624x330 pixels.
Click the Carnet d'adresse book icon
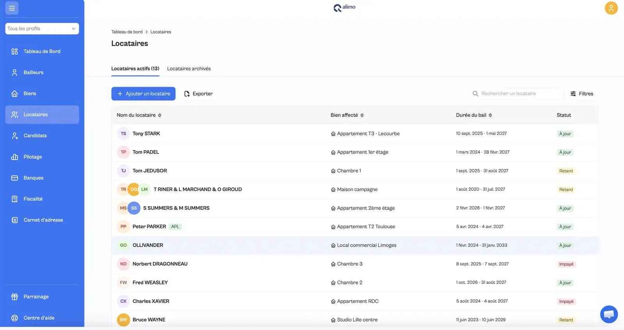click(x=14, y=220)
